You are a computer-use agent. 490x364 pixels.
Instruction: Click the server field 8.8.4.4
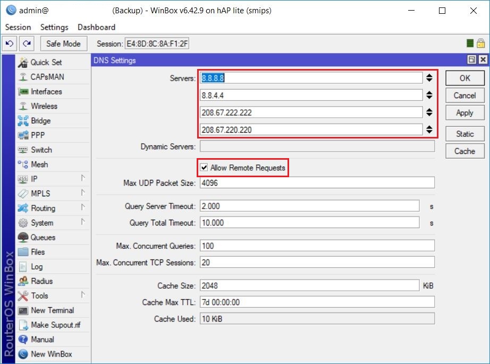pyautogui.click(x=311, y=95)
